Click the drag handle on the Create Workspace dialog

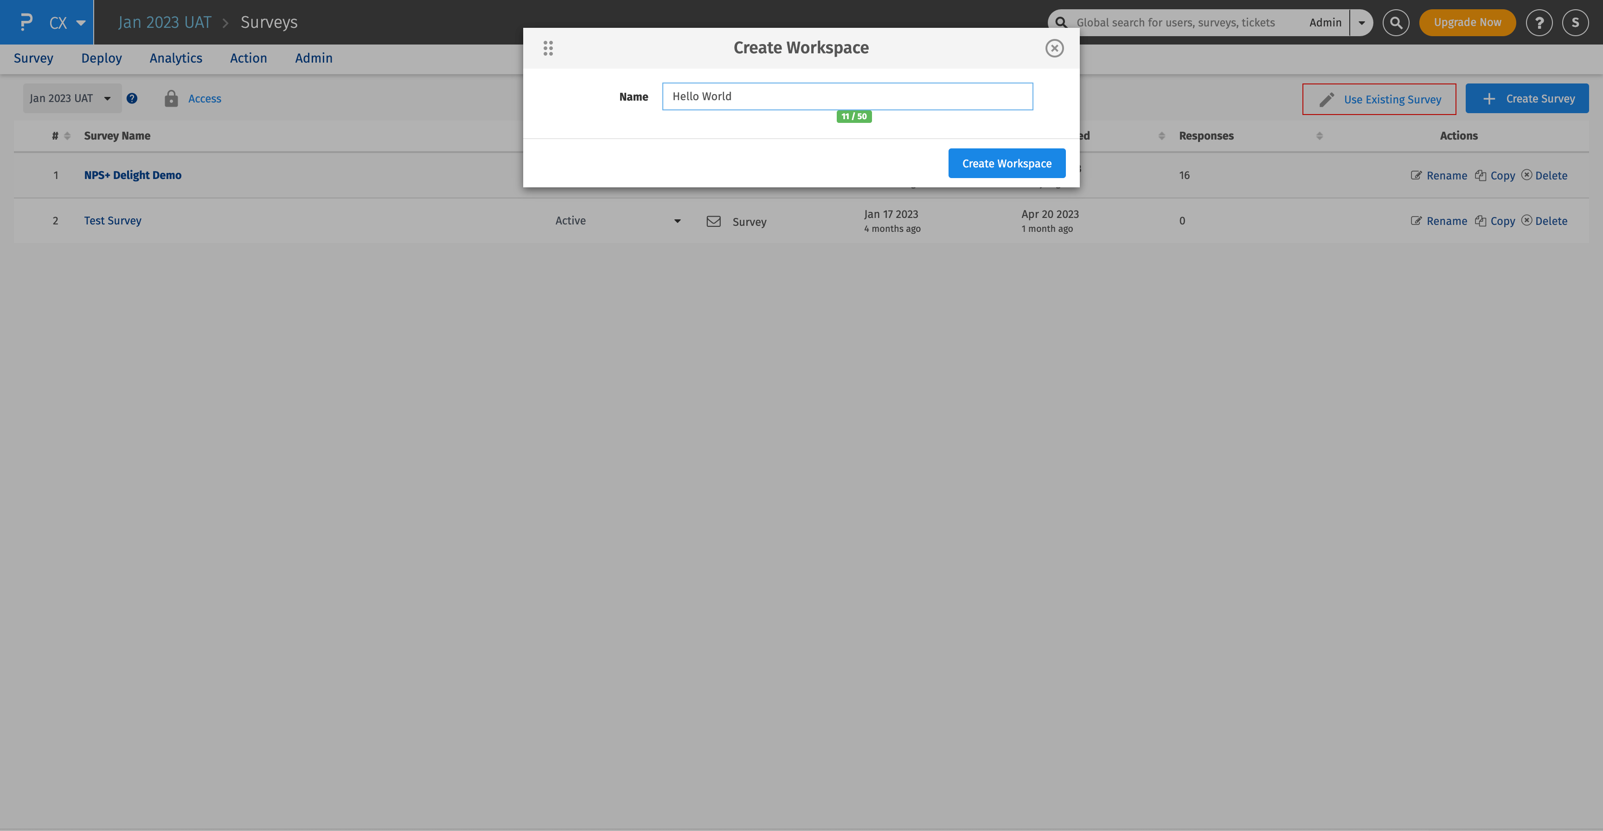(548, 48)
